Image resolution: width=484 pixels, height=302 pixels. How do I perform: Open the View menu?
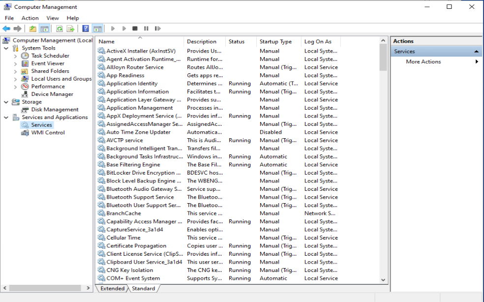(53, 18)
